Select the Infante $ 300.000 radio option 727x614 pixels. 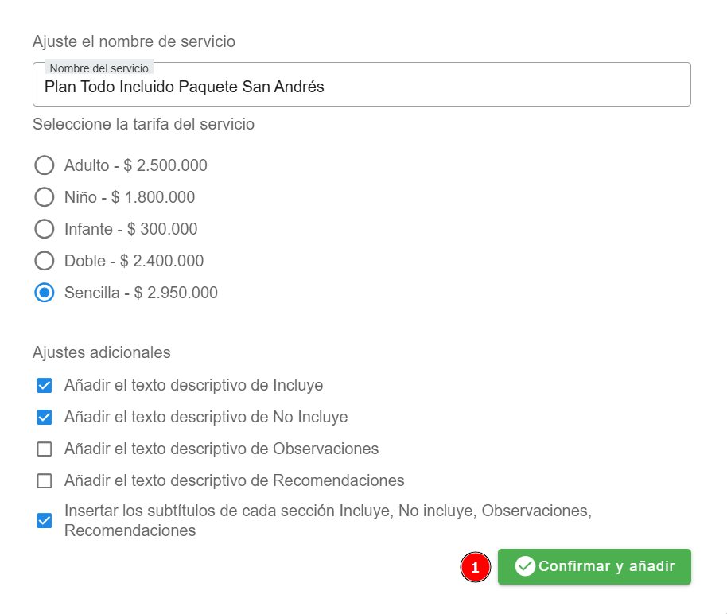click(45, 229)
